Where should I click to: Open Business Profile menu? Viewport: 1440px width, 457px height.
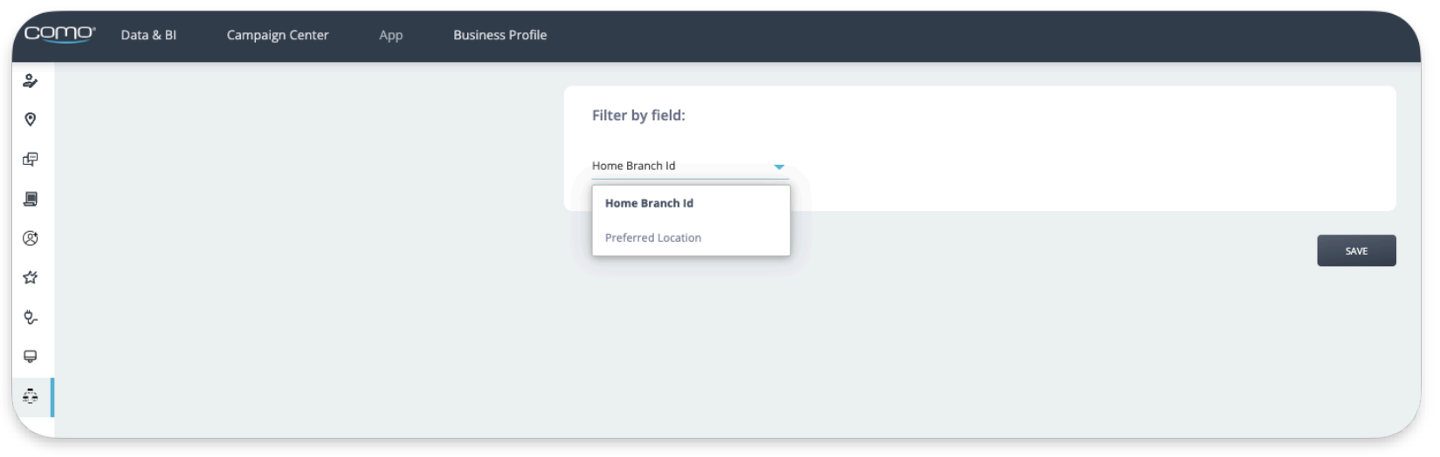[500, 35]
